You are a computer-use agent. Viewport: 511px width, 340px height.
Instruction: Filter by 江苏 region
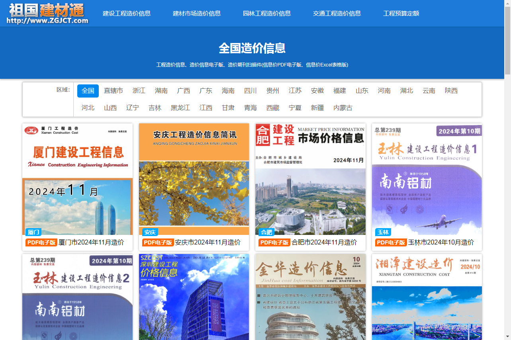pos(295,91)
